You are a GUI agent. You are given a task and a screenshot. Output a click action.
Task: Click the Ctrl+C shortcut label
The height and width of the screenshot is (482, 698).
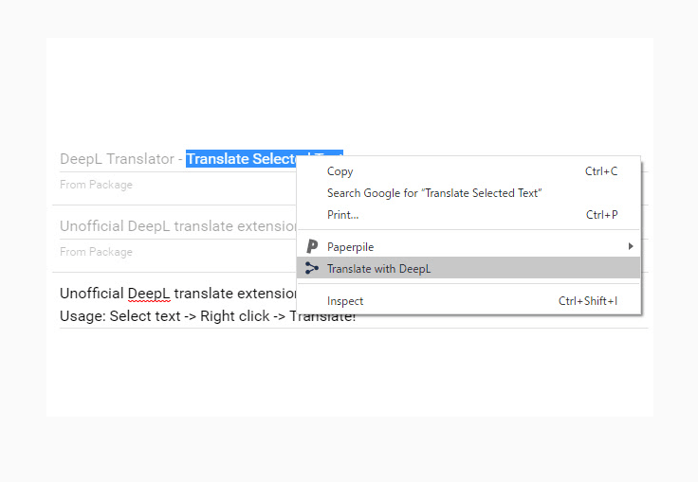pos(601,171)
